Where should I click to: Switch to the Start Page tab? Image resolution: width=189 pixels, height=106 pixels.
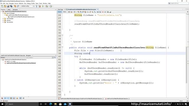pyautogui.click(x=61, y=9)
